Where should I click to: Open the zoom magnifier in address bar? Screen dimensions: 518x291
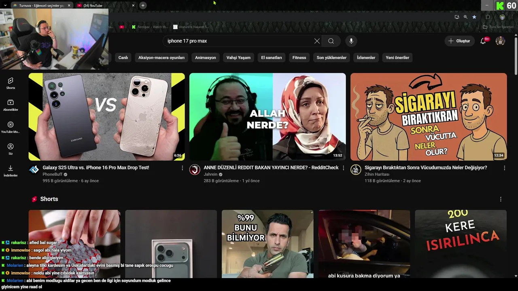[x=465, y=17]
